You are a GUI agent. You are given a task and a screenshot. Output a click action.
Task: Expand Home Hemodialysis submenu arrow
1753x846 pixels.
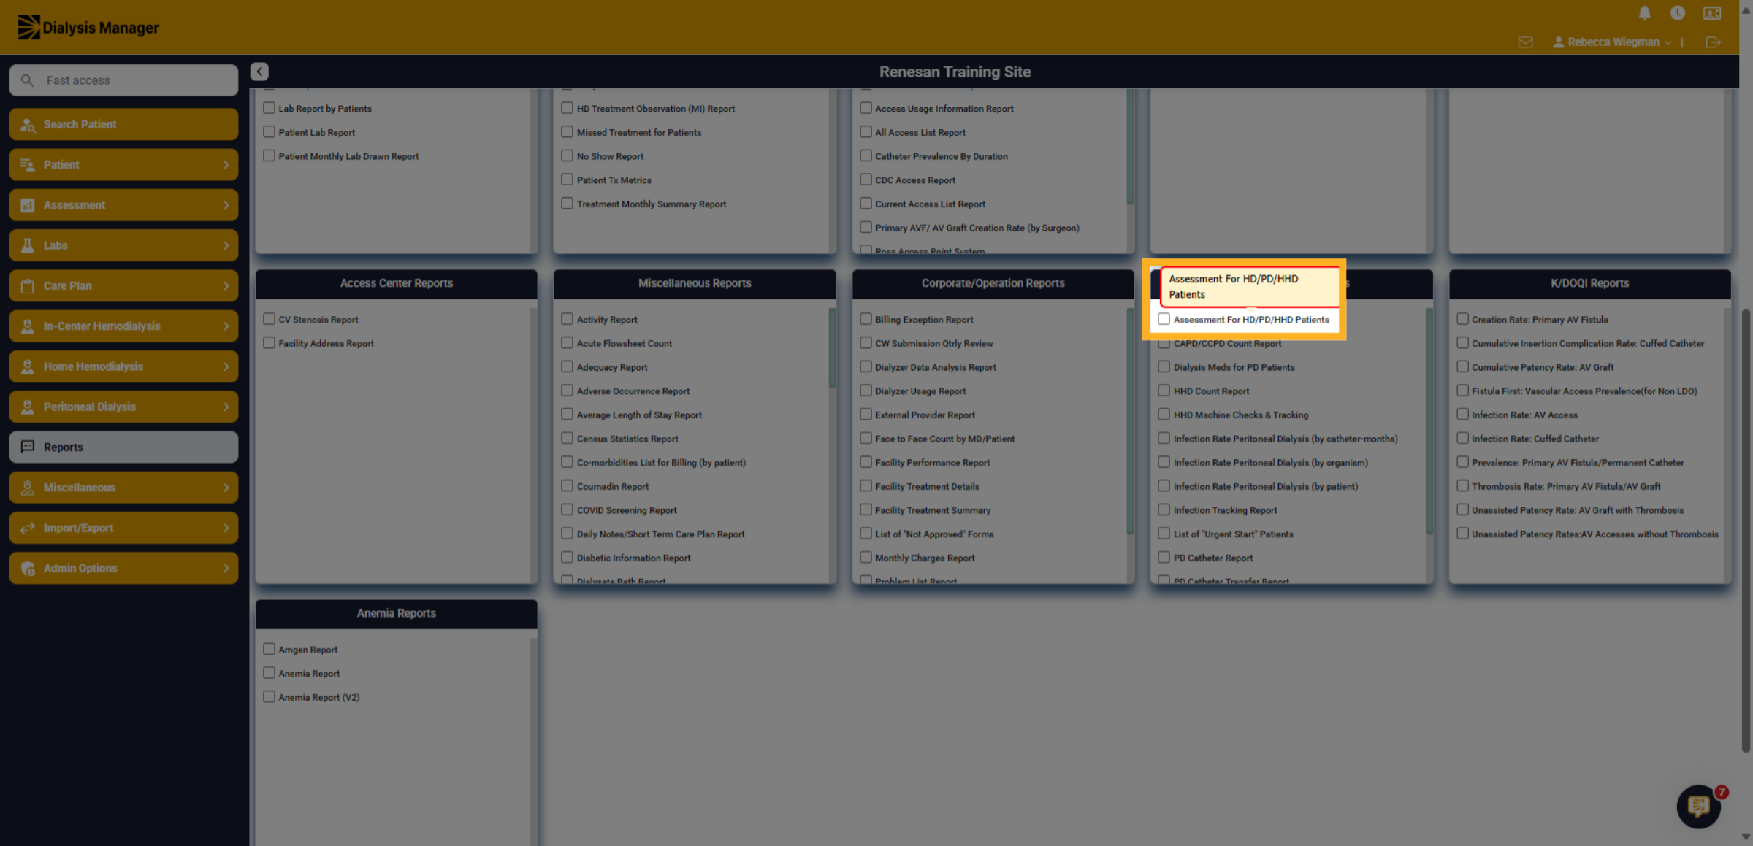click(x=226, y=366)
